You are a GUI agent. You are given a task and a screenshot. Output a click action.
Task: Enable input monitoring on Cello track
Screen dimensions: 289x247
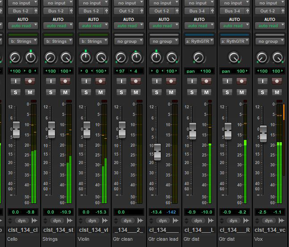(16, 81)
